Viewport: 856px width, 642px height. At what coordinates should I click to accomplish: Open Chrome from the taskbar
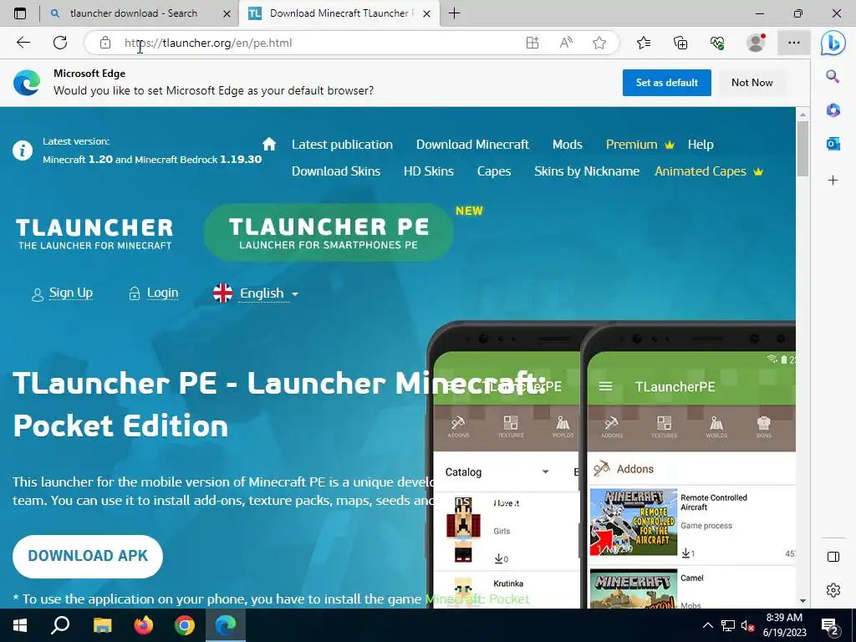185,625
